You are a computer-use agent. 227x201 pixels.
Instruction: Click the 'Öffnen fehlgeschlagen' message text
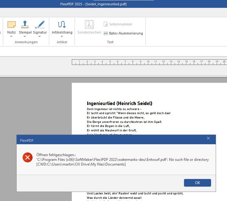tap(56, 155)
